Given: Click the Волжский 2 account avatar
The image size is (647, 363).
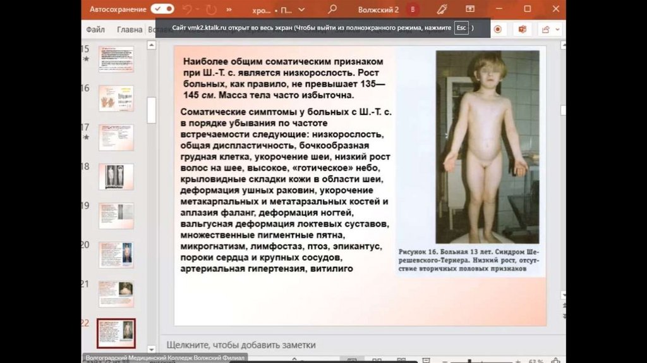Looking at the screenshot, I should [413, 9].
